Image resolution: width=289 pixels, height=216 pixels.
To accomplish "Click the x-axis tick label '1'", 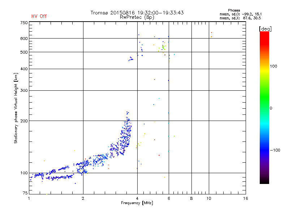I will coord(29,198).
